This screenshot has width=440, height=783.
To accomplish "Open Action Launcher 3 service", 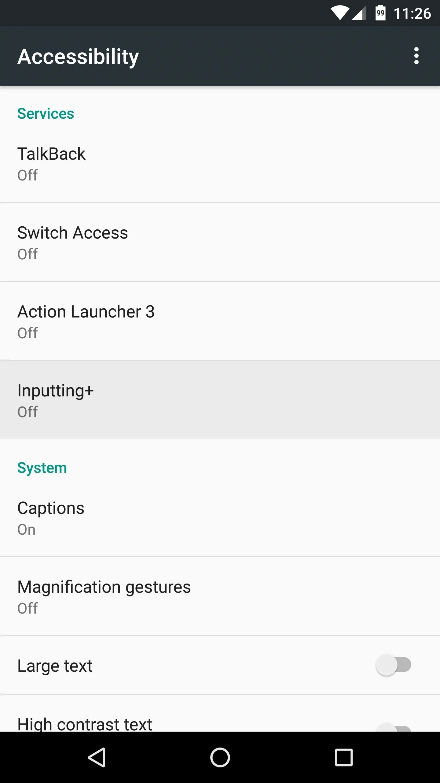I will [220, 321].
